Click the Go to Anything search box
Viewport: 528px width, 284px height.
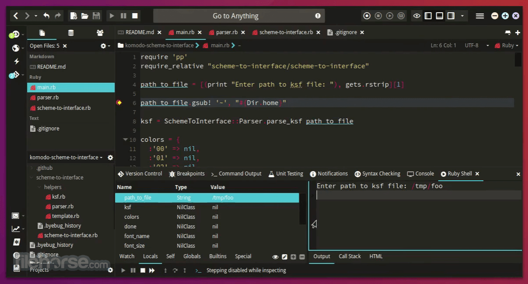tap(239, 16)
